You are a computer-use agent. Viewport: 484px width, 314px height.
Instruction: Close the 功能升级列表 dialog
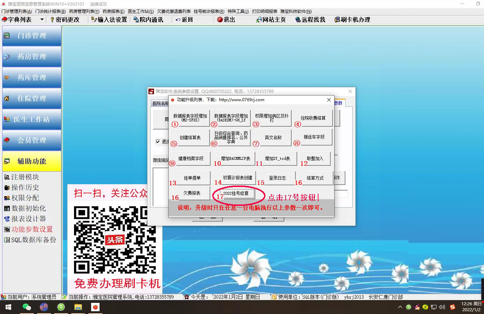[329, 100]
